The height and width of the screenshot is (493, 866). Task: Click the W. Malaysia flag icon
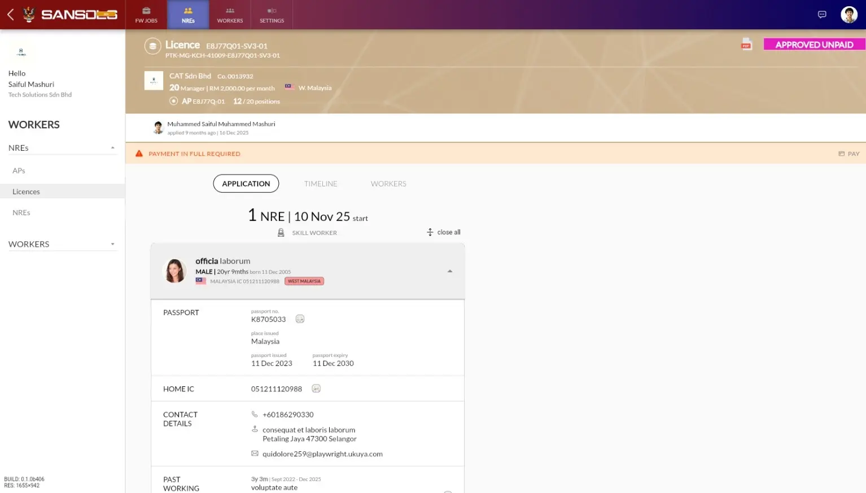click(x=290, y=88)
